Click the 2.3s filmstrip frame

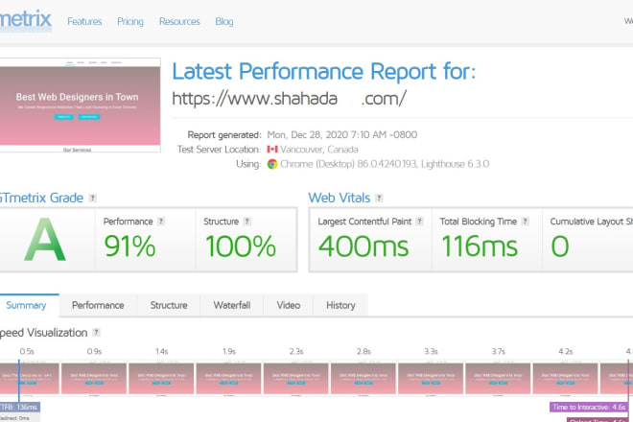pos(296,379)
